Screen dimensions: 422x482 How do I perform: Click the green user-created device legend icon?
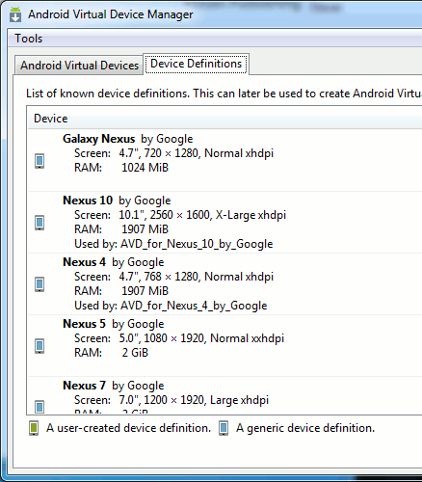tap(34, 428)
